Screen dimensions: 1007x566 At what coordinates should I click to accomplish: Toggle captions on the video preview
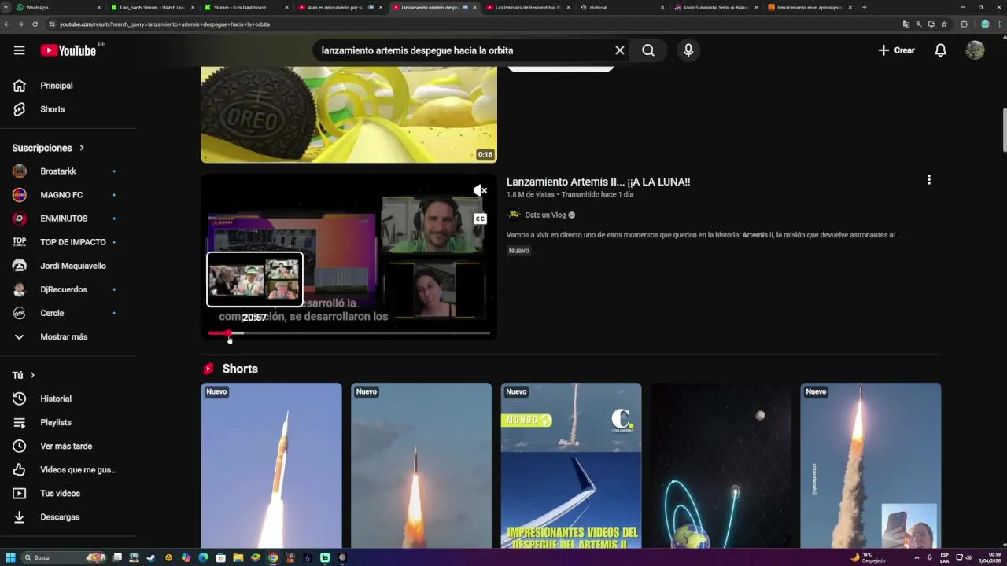pos(480,219)
